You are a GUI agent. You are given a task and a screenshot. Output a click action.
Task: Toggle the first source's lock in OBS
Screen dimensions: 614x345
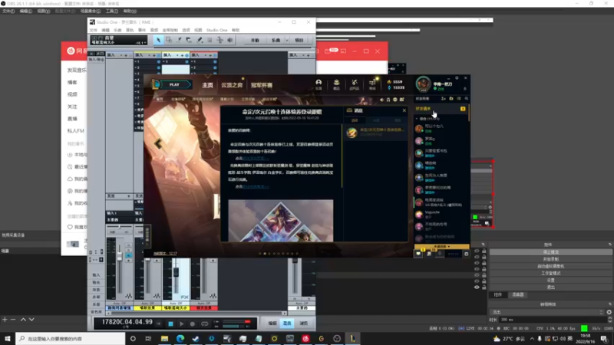[484, 251]
